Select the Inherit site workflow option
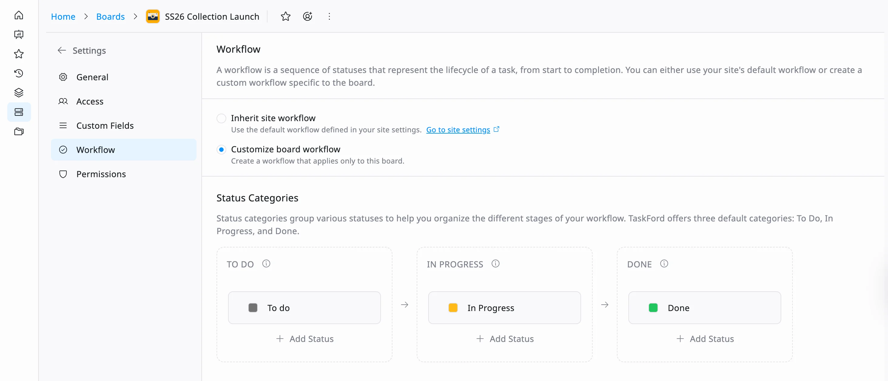The image size is (888, 381). click(221, 118)
